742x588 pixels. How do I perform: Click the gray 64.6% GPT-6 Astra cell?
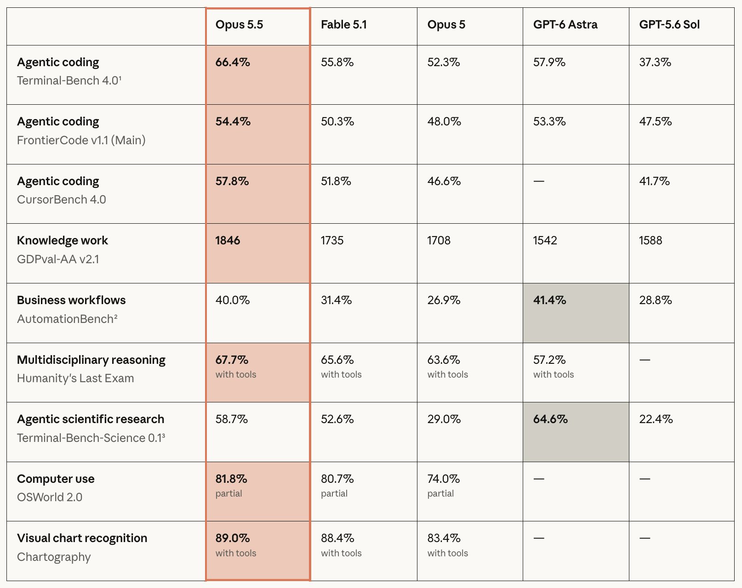pos(576,432)
